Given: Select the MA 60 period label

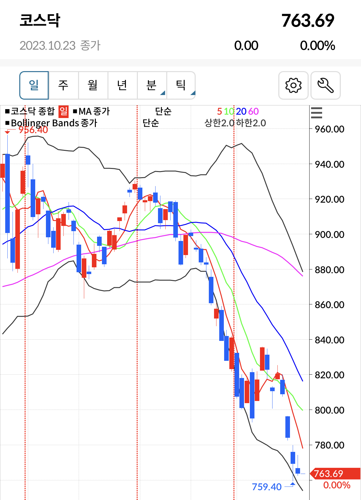Looking at the screenshot, I should (x=254, y=111).
